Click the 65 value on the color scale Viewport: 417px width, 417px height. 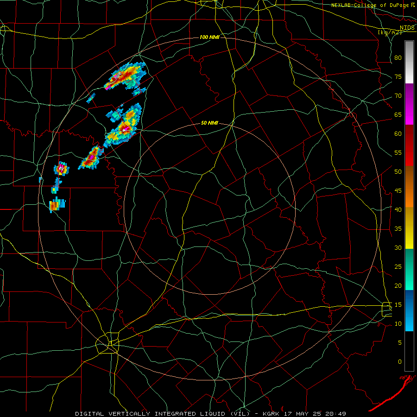click(398, 115)
